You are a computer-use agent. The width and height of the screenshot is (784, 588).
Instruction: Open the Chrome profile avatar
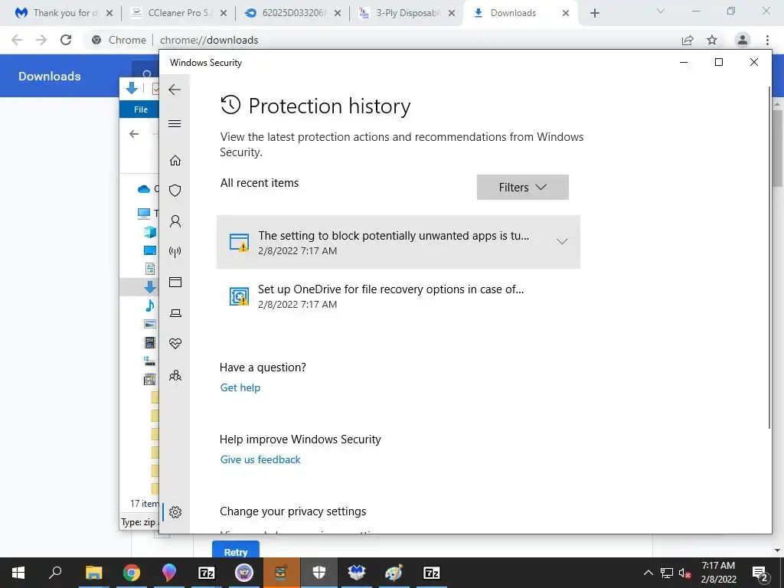click(x=743, y=40)
